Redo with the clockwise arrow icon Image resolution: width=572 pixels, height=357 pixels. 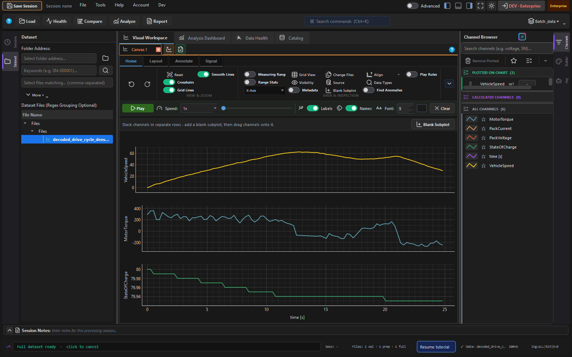(x=147, y=84)
